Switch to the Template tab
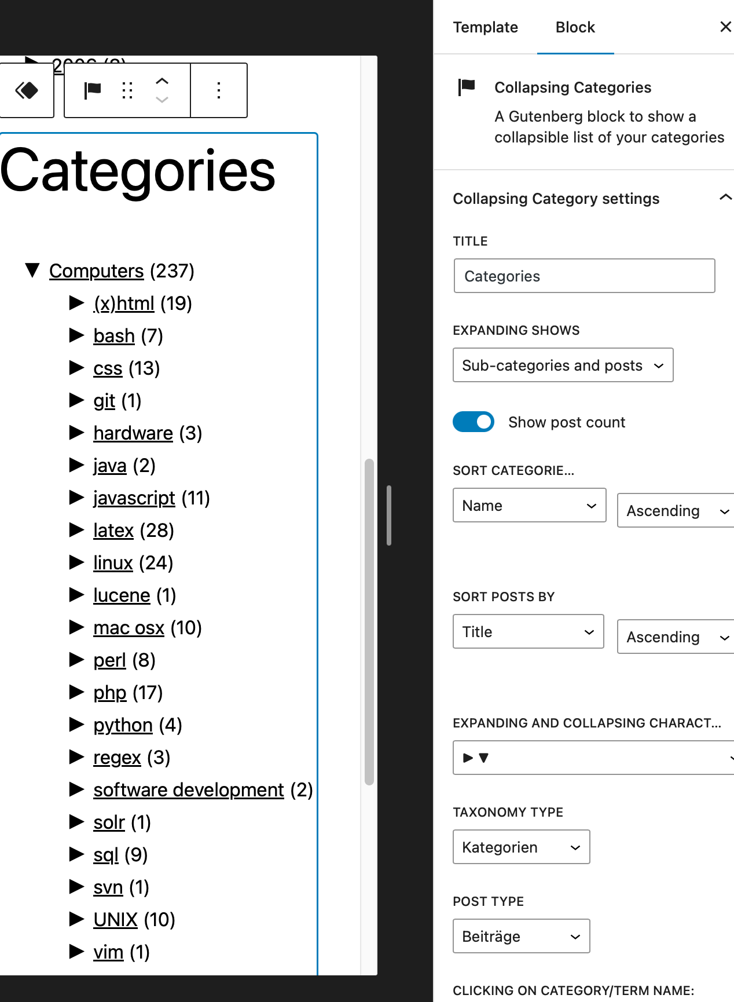 [x=485, y=27]
